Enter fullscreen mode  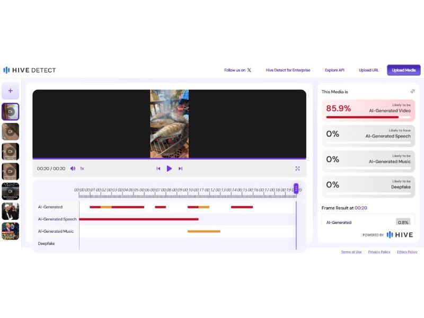297,169
